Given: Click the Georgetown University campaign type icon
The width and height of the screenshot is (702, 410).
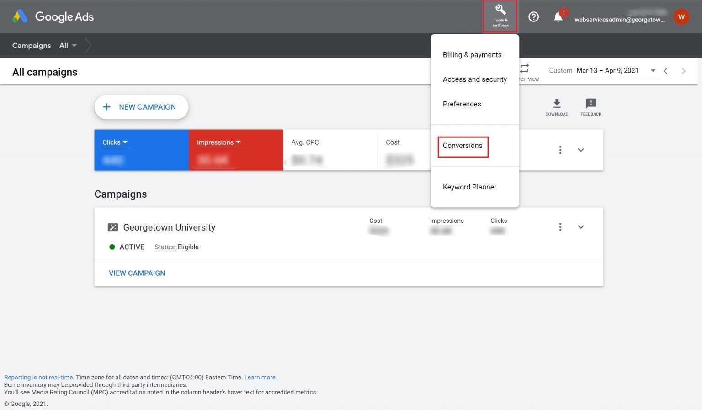Looking at the screenshot, I should 112,227.
